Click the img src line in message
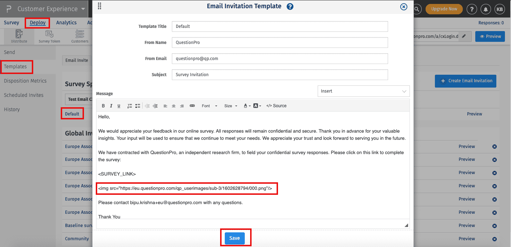 pos(185,188)
